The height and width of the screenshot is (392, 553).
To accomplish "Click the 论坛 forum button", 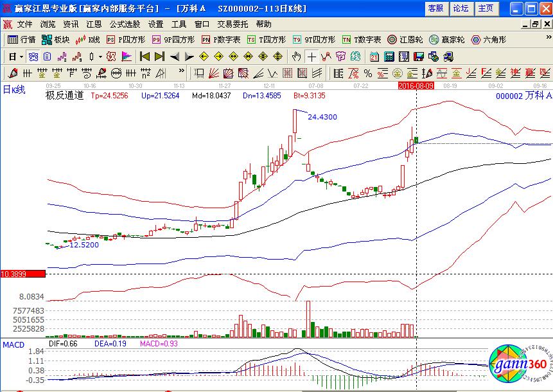I will coord(461,8).
